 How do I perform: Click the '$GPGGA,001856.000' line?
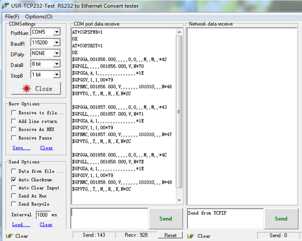click(120, 59)
